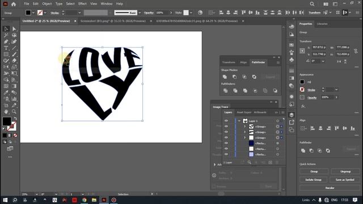This screenshot has width=363, height=204.
Task: Click the Save as Symbol button
Action: tap(345, 180)
